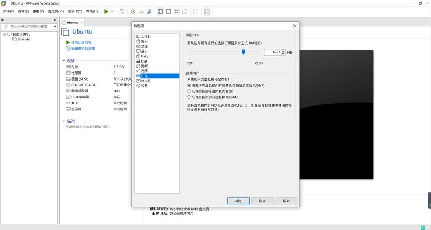Collapse the 我的计算机 tree node
The width and height of the screenshot is (431, 230).
[x=4, y=34]
